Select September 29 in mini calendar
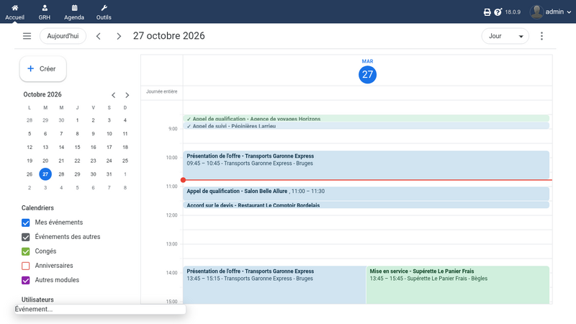 pos(45,120)
